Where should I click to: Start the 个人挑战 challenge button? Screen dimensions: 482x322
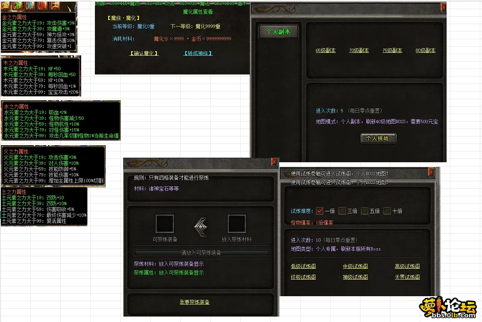378,138
